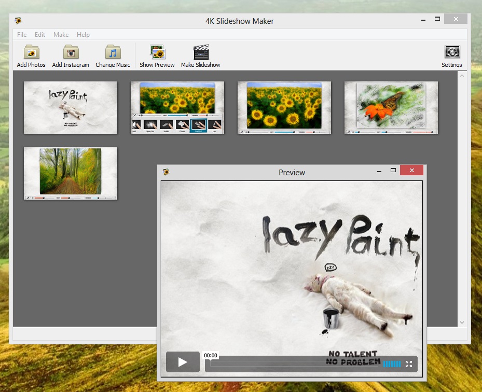Open the Make menu
The image size is (482, 392).
click(61, 35)
